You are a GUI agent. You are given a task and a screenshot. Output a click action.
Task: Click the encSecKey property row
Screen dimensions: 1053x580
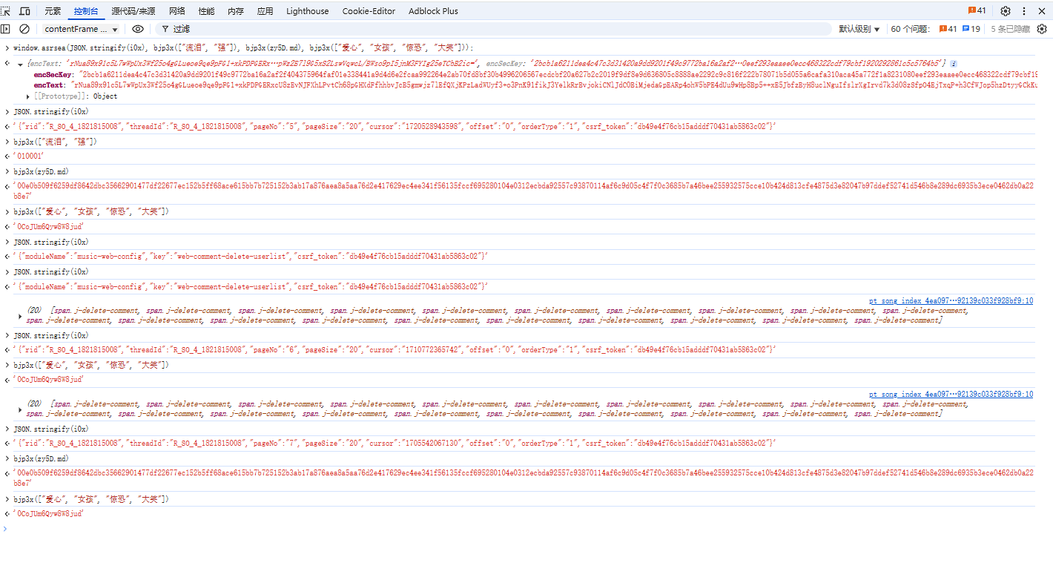coord(535,75)
